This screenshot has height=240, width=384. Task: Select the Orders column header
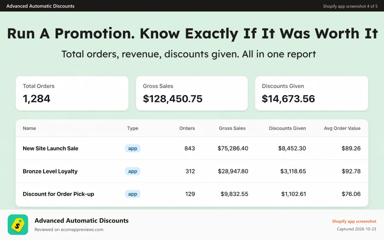[x=187, y=128]
